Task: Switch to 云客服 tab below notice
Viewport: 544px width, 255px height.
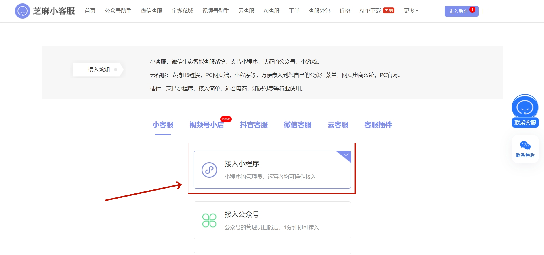Action: [x=338, y=125]
